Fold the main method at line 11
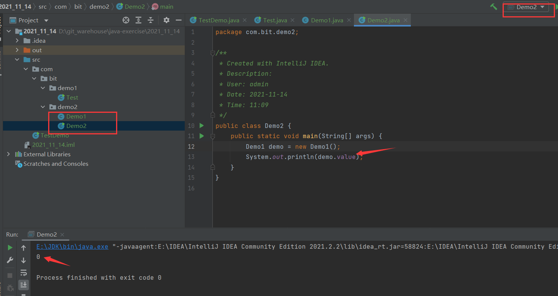 (x=213, y=136)
